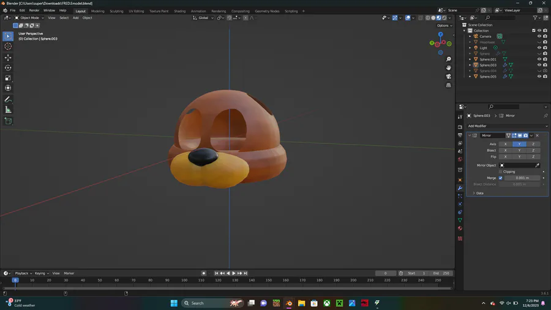Click the Windows taskbar Search box
551x310 pixels.
(213, 303)
